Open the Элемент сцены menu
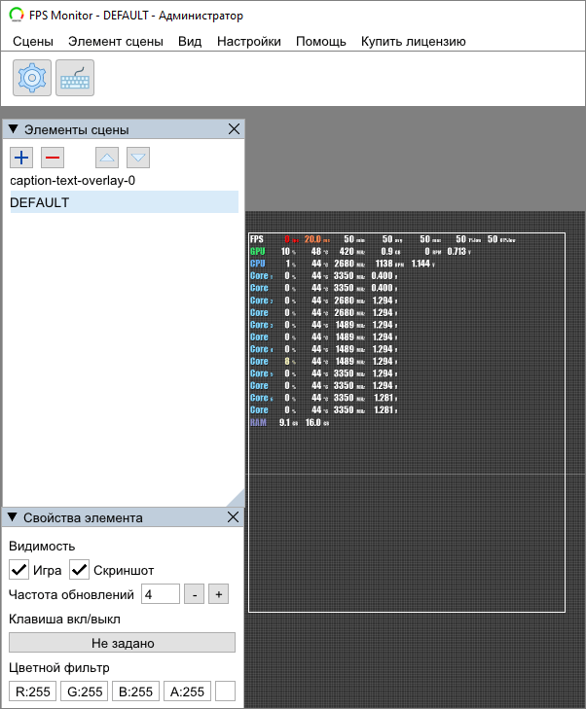 click(116, 41)
